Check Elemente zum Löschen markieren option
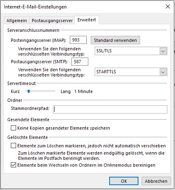 13,146
